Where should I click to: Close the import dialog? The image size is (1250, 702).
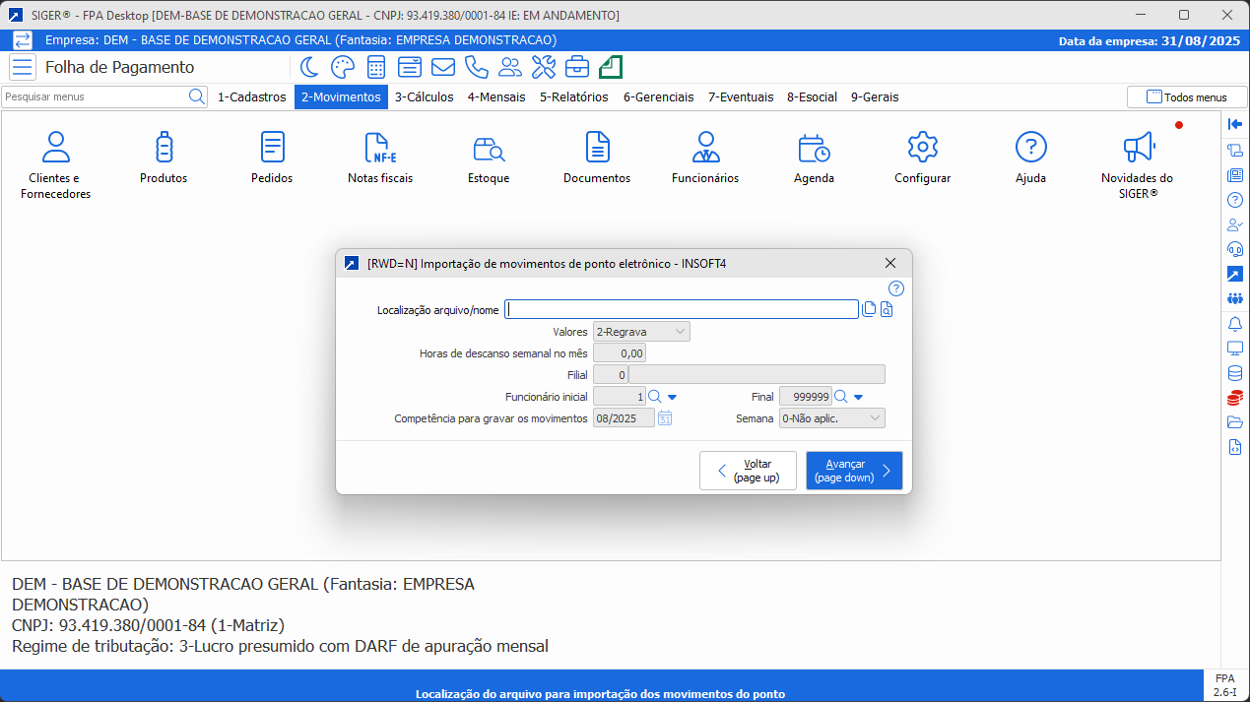[890, 263]
